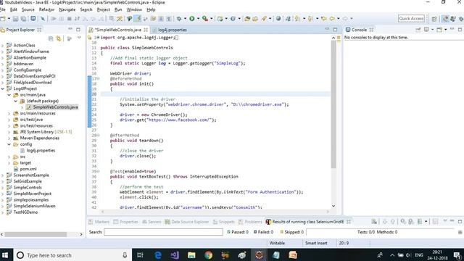Switch to the Problems tab
Viewport: 464px width, 261px height.
(x=250, y=222)
